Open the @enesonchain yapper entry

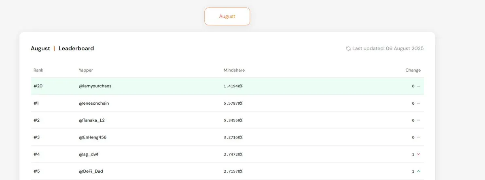[x=94, y=103]
